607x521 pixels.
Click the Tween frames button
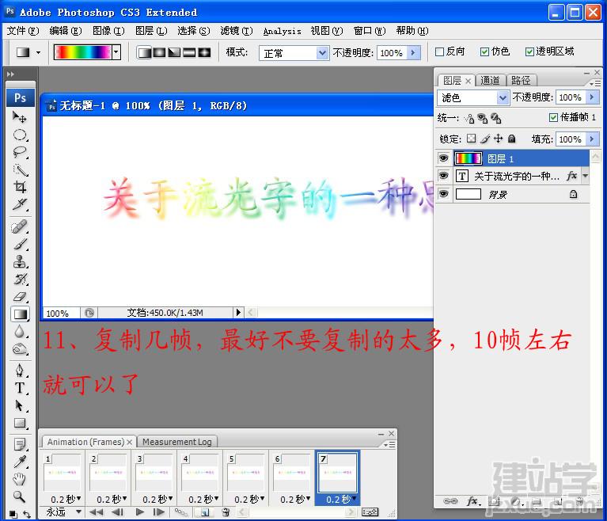click(x=180, y=512)
